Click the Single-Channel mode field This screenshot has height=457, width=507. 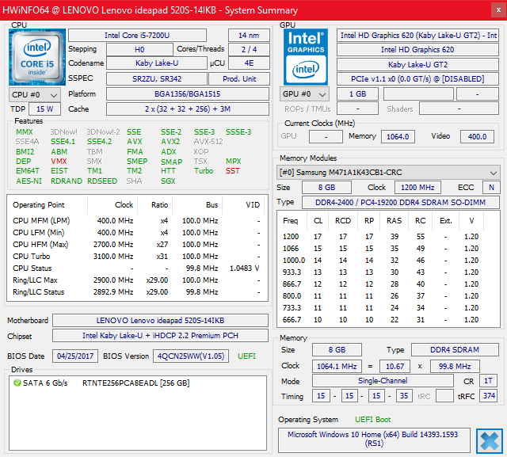pyautogui.click(x=383, y=381)
